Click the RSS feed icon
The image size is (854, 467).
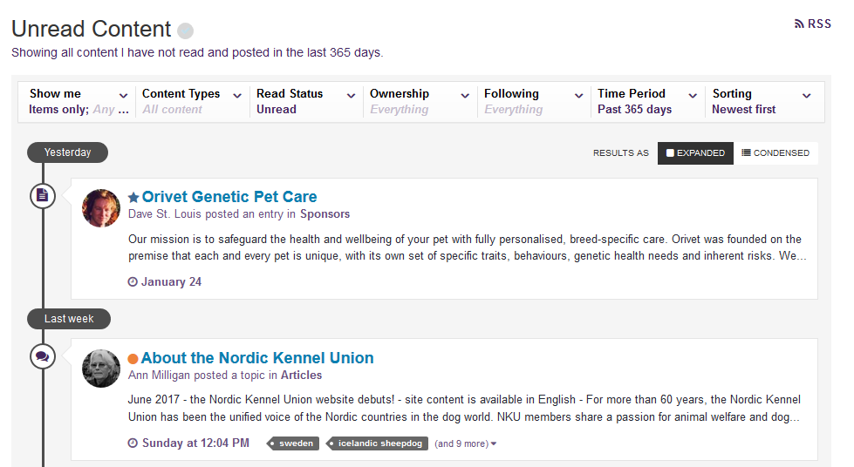point(799,24)
